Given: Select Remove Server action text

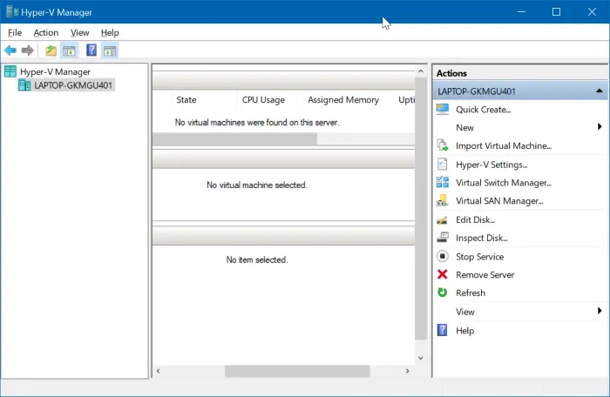Looking at the screenshot, I should 485,275.
